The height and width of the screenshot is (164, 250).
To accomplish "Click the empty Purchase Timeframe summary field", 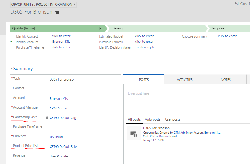I will pos(83,127).
